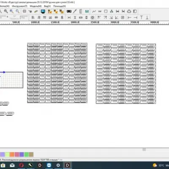Select the diagonal pen tool icon
This screenshot has height=169, width=169.
click(75, 11)
